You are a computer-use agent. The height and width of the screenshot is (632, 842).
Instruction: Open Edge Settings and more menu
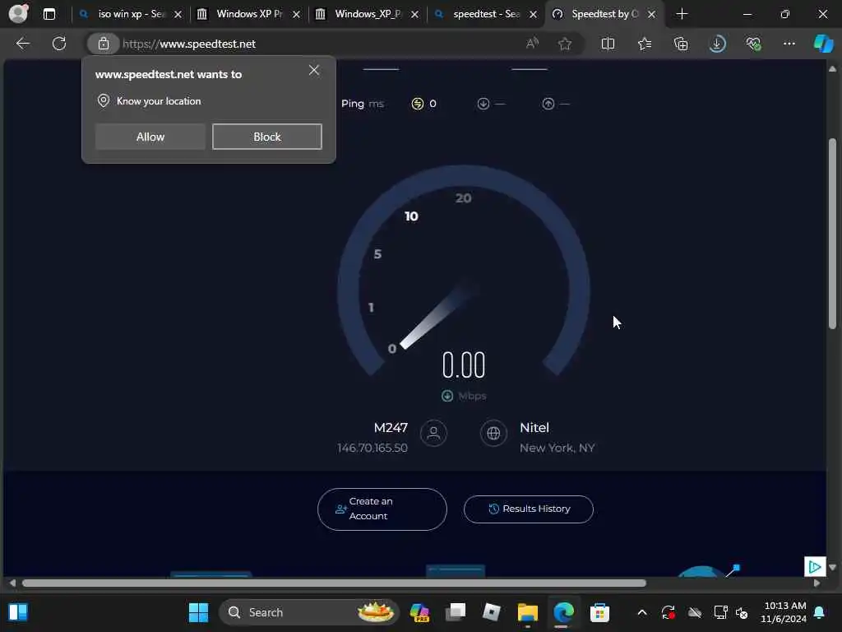click(x=789, y=44)
